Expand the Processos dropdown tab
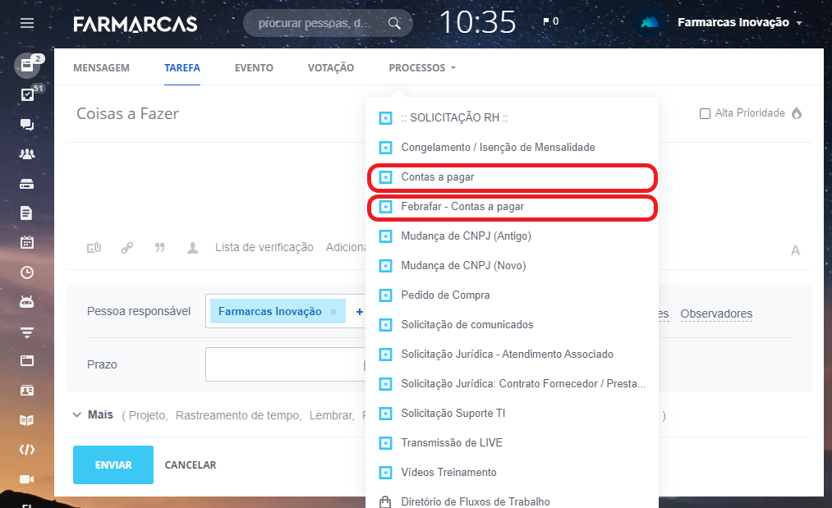832x508 pixels. (x=421, y=68)
